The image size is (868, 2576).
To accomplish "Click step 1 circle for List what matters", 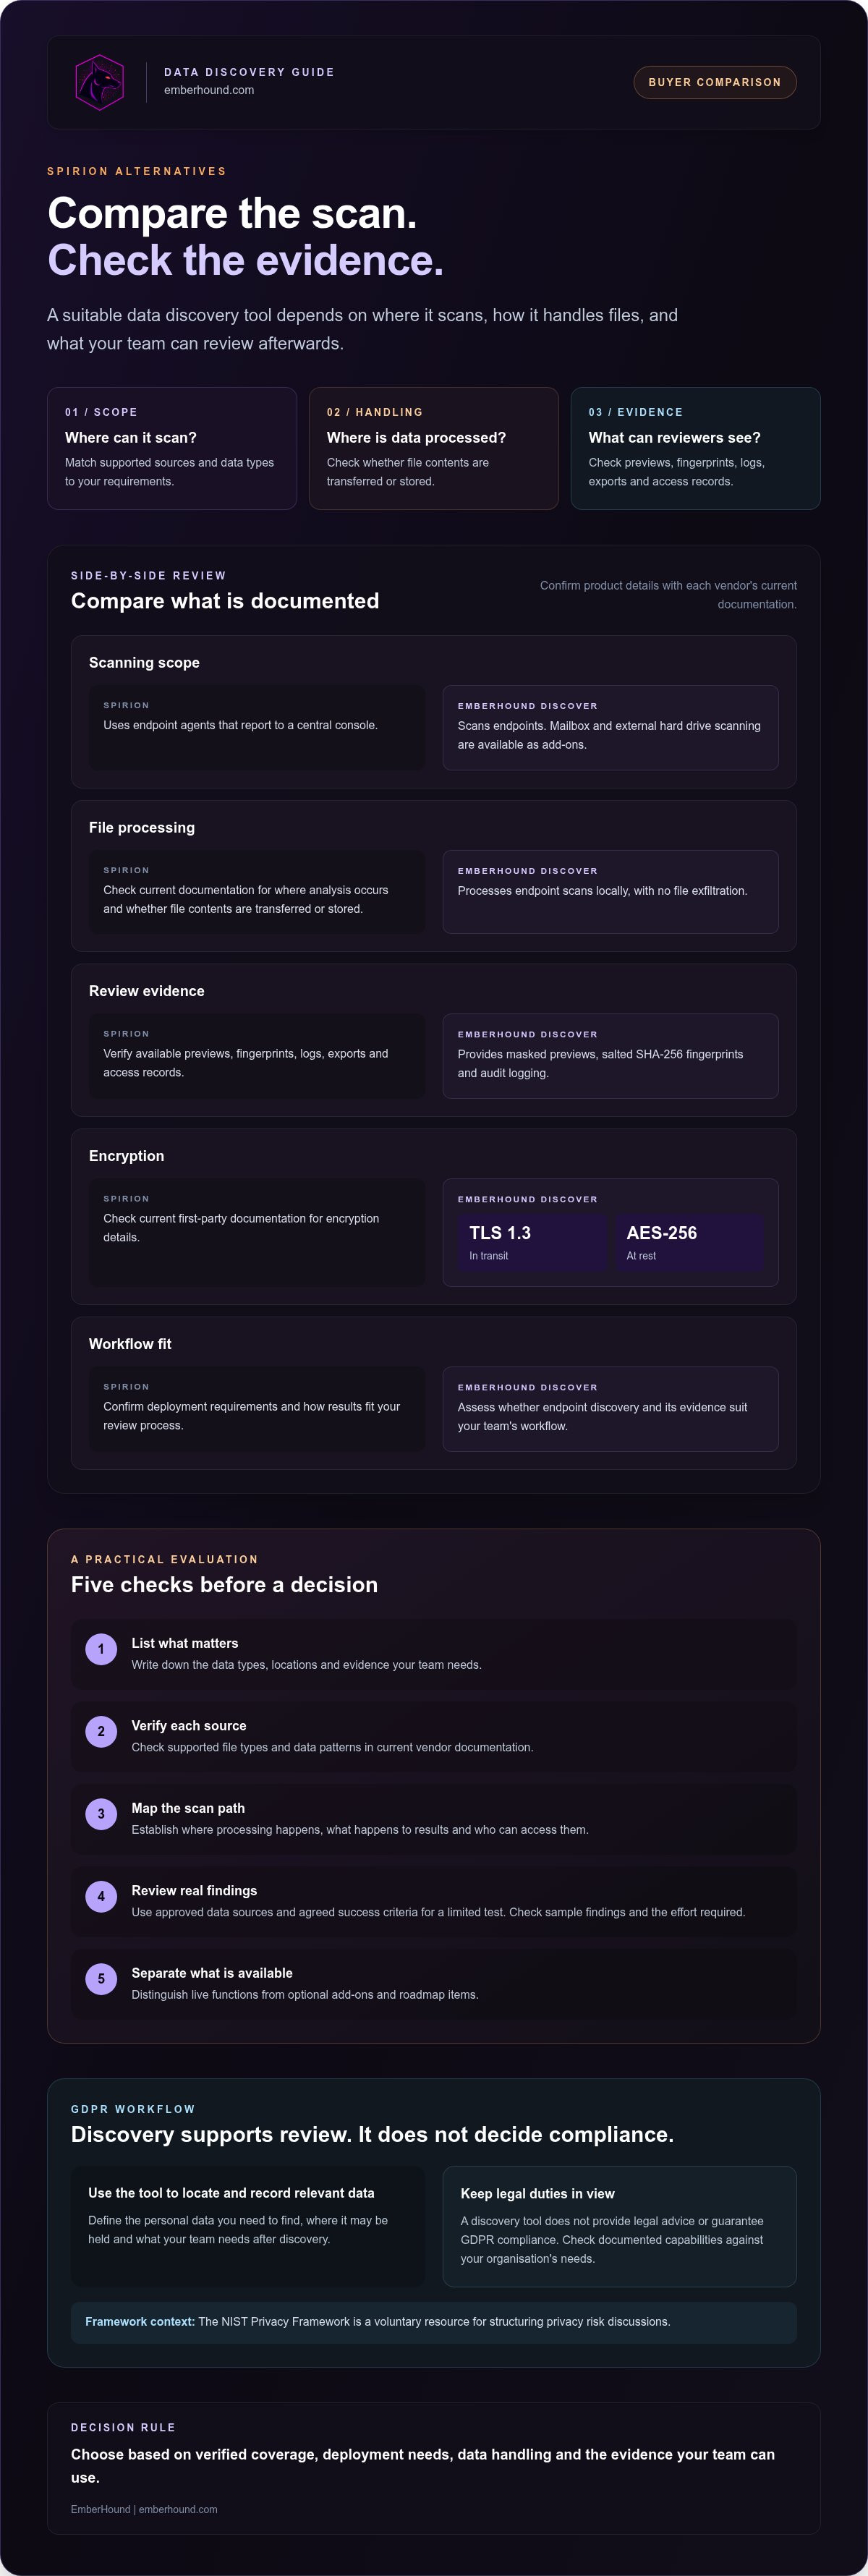I will click(101, 1649).
